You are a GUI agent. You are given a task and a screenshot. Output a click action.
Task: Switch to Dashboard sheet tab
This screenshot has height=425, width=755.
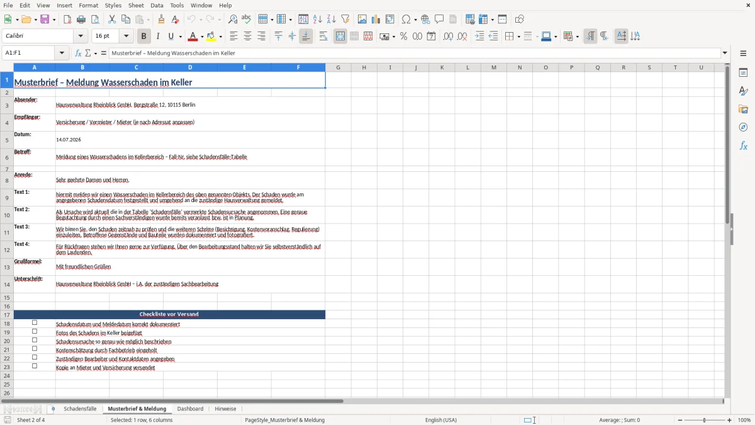click(190, 409)
